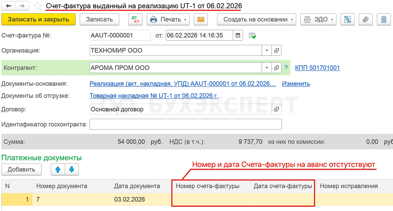Open attached files paperclip icon
This screenshot has width=393, height=211.
point(366,20)
